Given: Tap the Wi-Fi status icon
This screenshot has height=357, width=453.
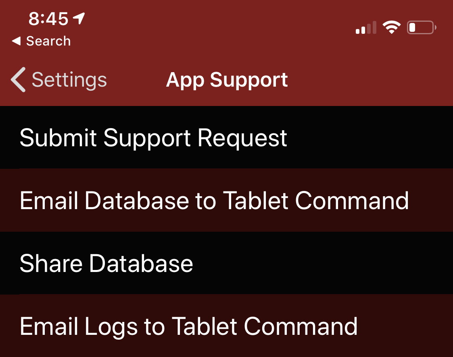Looking at the screenshot, I should pos(391,28).
